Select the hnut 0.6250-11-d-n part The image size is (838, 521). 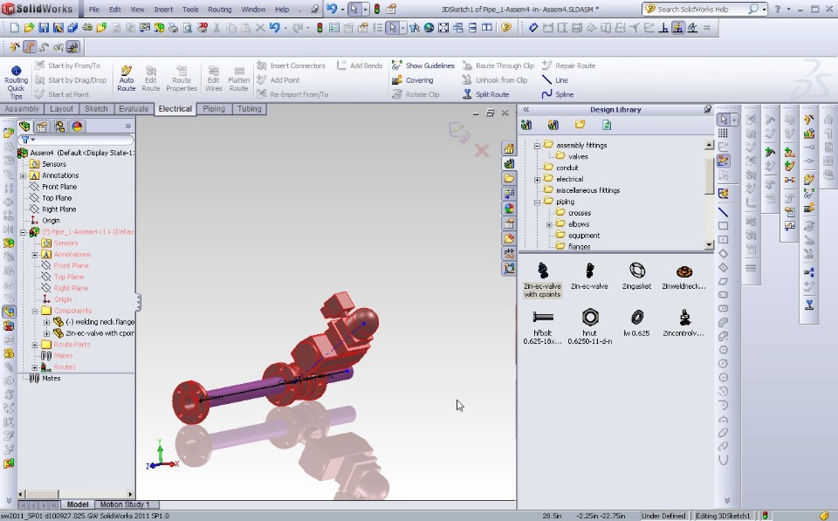589,326
